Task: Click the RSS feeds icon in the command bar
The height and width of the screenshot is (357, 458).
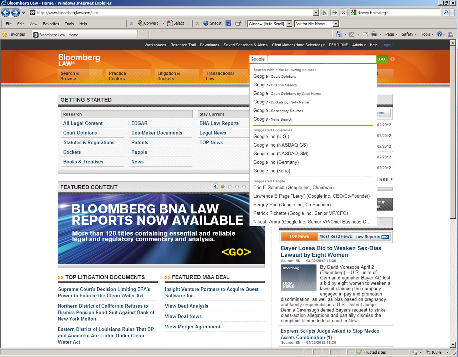Action: point(352,34)
